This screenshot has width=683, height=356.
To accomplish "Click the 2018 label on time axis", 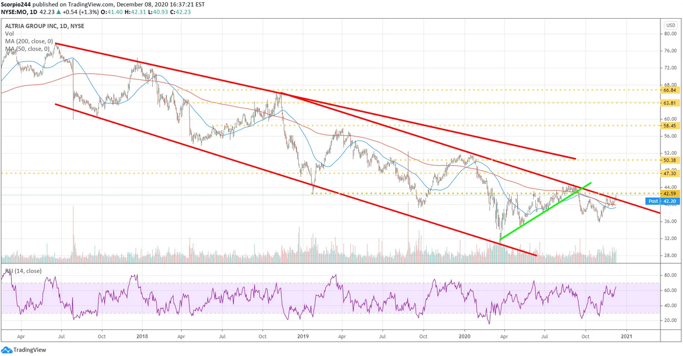I will point(141,336).
